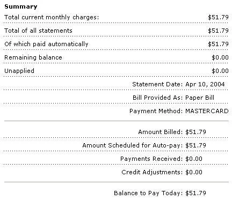This screenshot has height=200, width=232.
Task: Click the Payment Method MASTERCARD value
Action: [207, 111]
